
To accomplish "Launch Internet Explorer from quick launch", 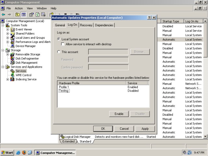I will tap(18, 153).
